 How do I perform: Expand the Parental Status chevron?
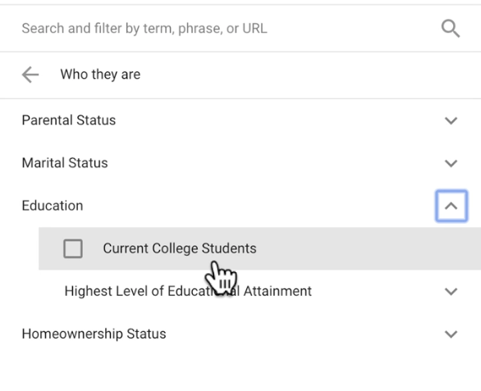451,120
